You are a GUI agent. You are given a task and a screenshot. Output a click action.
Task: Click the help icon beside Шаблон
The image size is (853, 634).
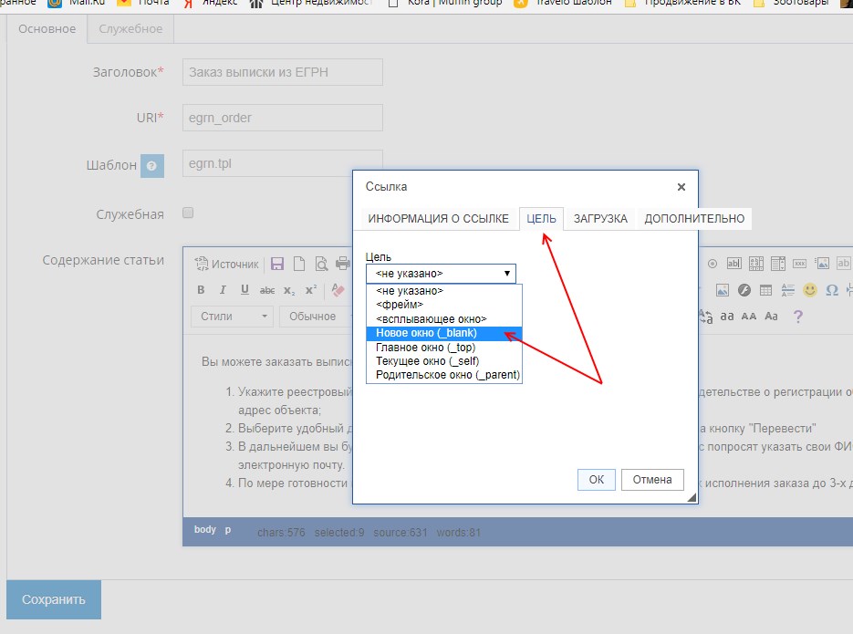click(x=152, y=166)
